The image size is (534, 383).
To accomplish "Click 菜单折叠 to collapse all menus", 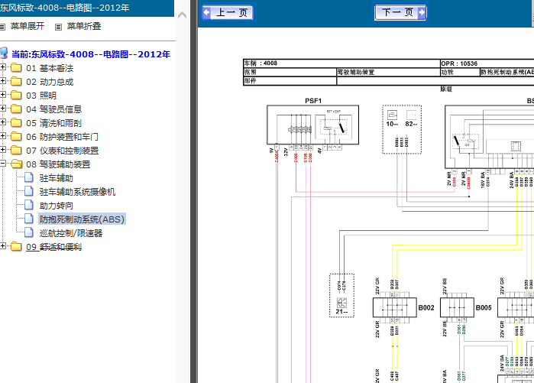I will tap(84, 26).
